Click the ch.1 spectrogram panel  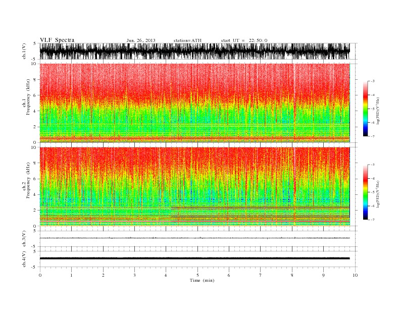point(195,103)
